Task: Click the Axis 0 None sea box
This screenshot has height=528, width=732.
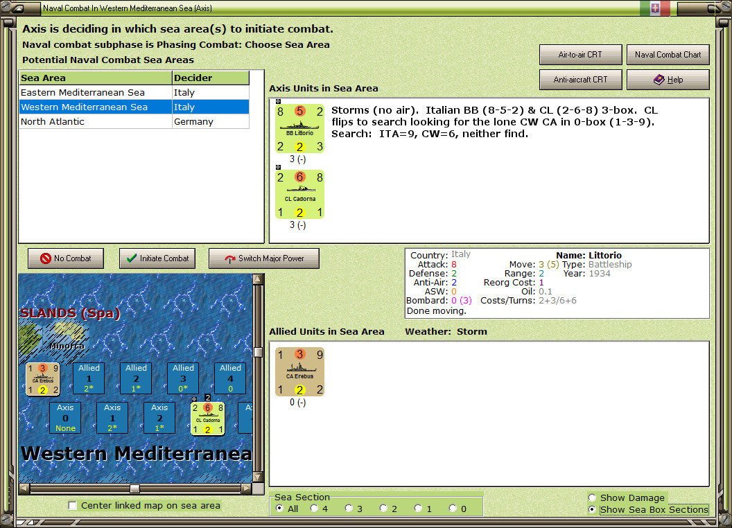Action: pyautogui.click(x=65, y=418)
